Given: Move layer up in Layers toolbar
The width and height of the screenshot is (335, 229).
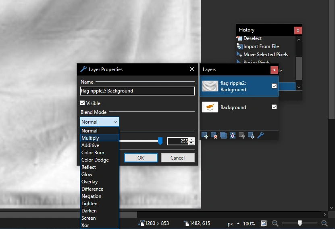Looking at the screenshot, I should pos(242,135).
